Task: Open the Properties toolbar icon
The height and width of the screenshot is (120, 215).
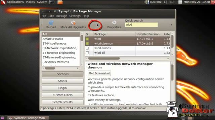Action: (x=114, y=23)
